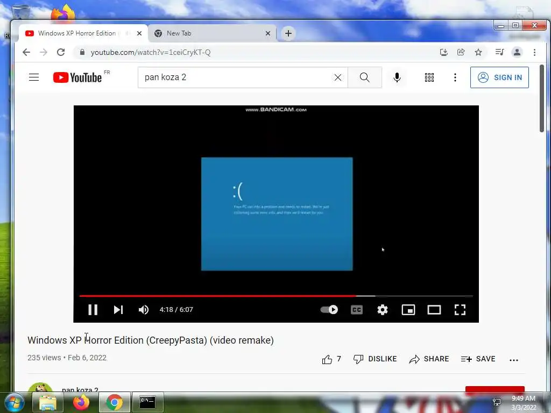The image size is (551, 413).
Task: Click the browser forward arrow
Action: tap(44, 52)
